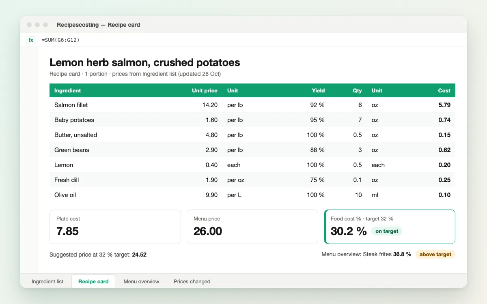Click the Lemon herb salmon recipe title

pos(144,62)
